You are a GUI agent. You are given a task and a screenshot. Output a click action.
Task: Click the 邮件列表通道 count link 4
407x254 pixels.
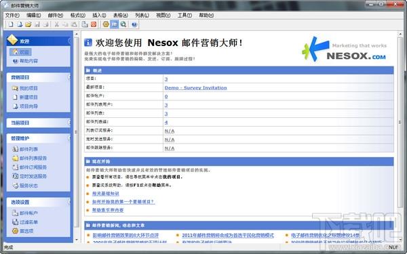click(x=166, y=123)
